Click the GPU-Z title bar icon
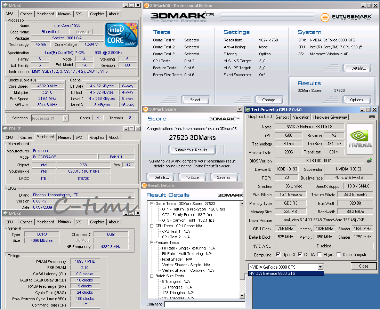380x310 pixels. click(x=248, y=110)
